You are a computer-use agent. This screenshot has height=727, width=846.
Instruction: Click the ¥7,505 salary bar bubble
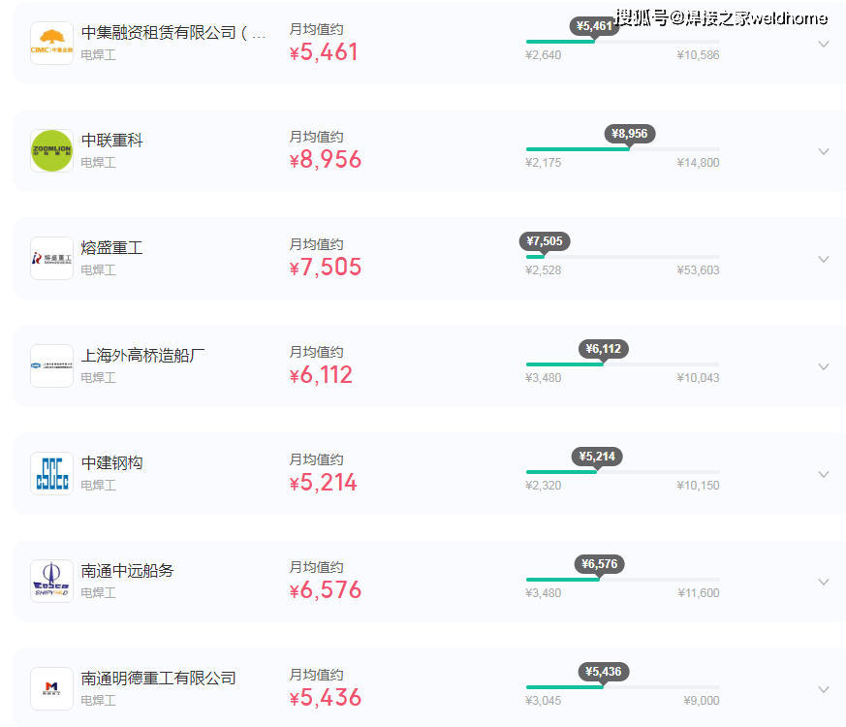pos(545,241)
